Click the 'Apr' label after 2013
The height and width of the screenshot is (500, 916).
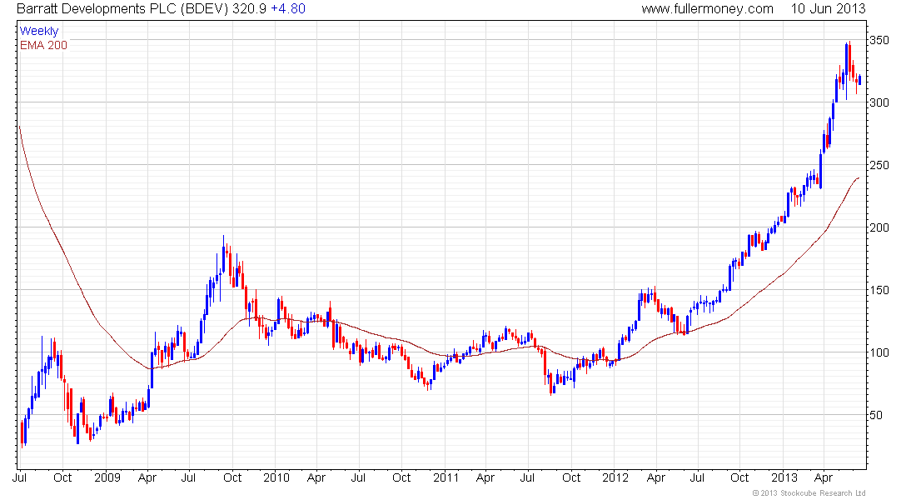(824, 477)
